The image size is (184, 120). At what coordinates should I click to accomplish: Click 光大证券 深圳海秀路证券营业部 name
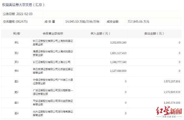(x=53, y=113)
